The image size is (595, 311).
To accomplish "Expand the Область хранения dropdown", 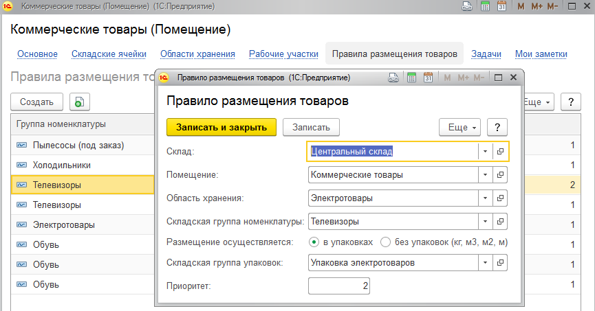I will 485,198.
